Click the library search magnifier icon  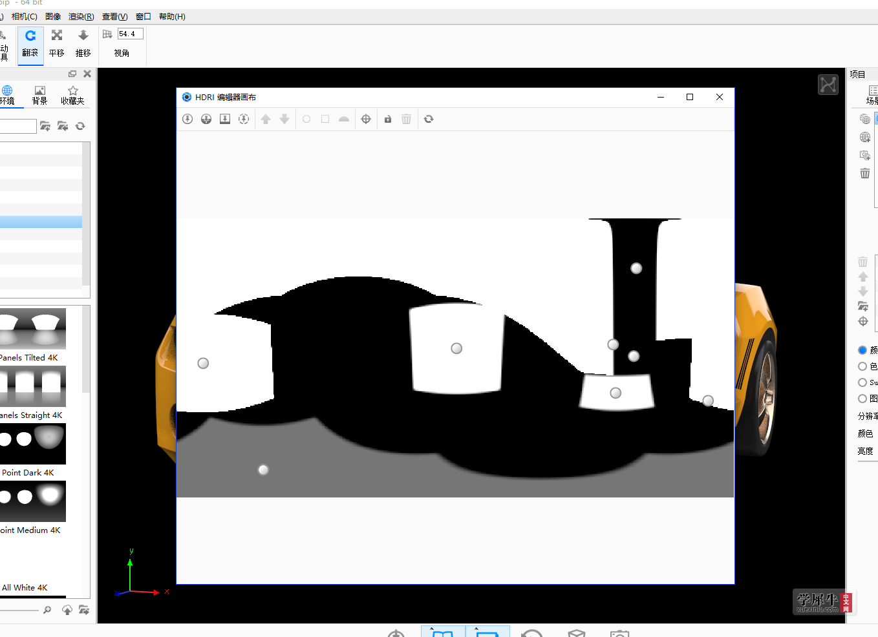point(47,610)
